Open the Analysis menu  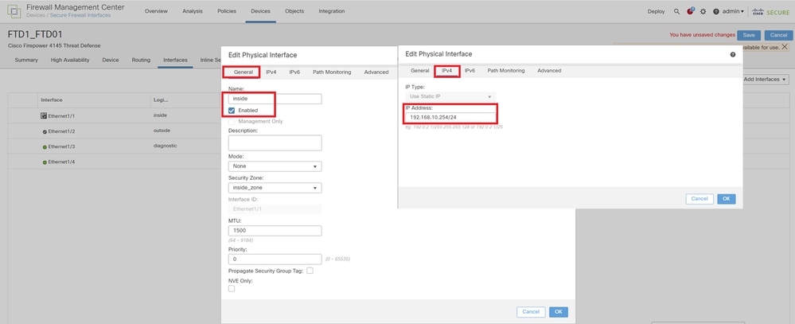(x=192, y=11)
